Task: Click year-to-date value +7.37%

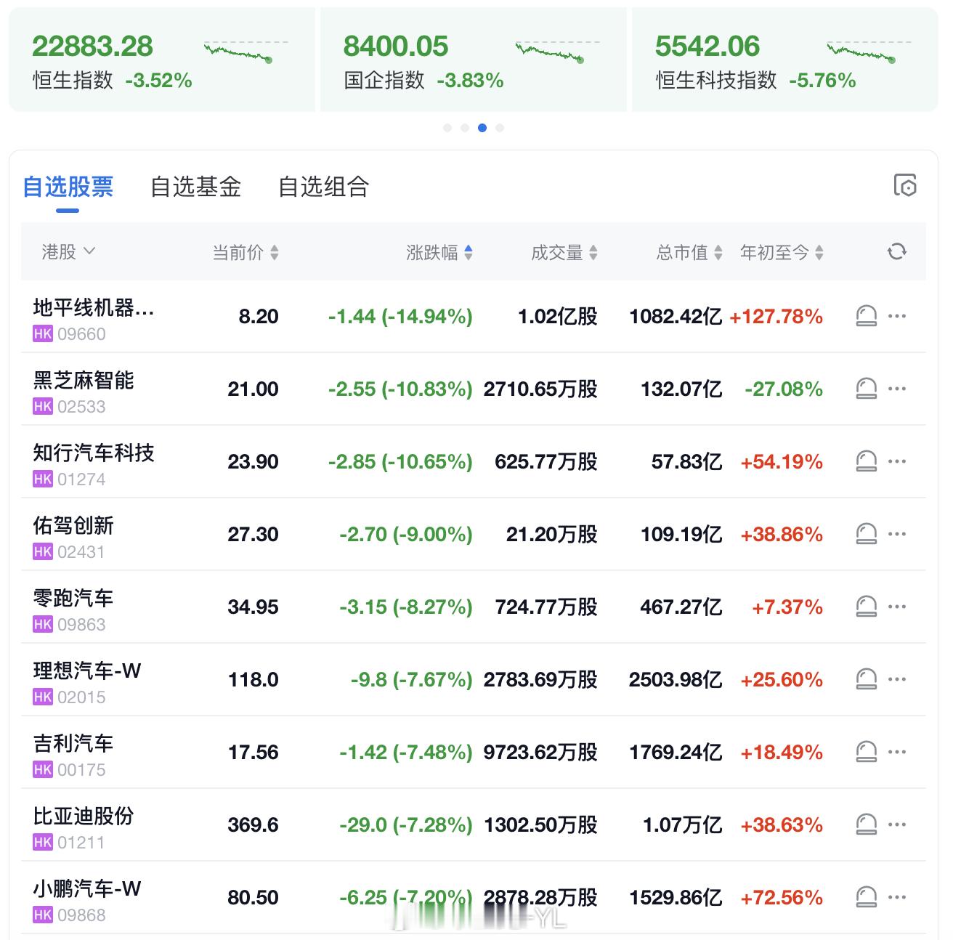Action: pyautogui.click(x=787, y=607)
